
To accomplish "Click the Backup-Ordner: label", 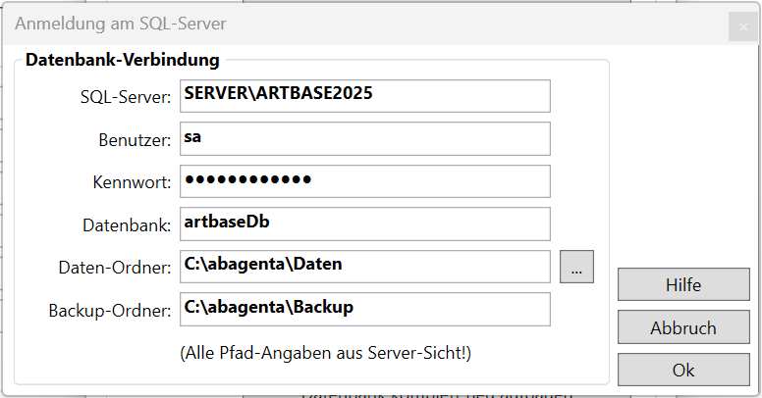I will (110, 310).
